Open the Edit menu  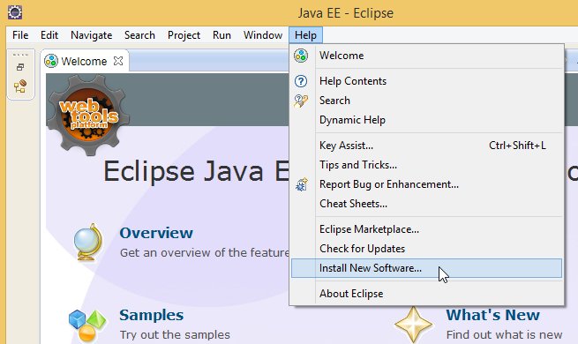click(49, 35)
